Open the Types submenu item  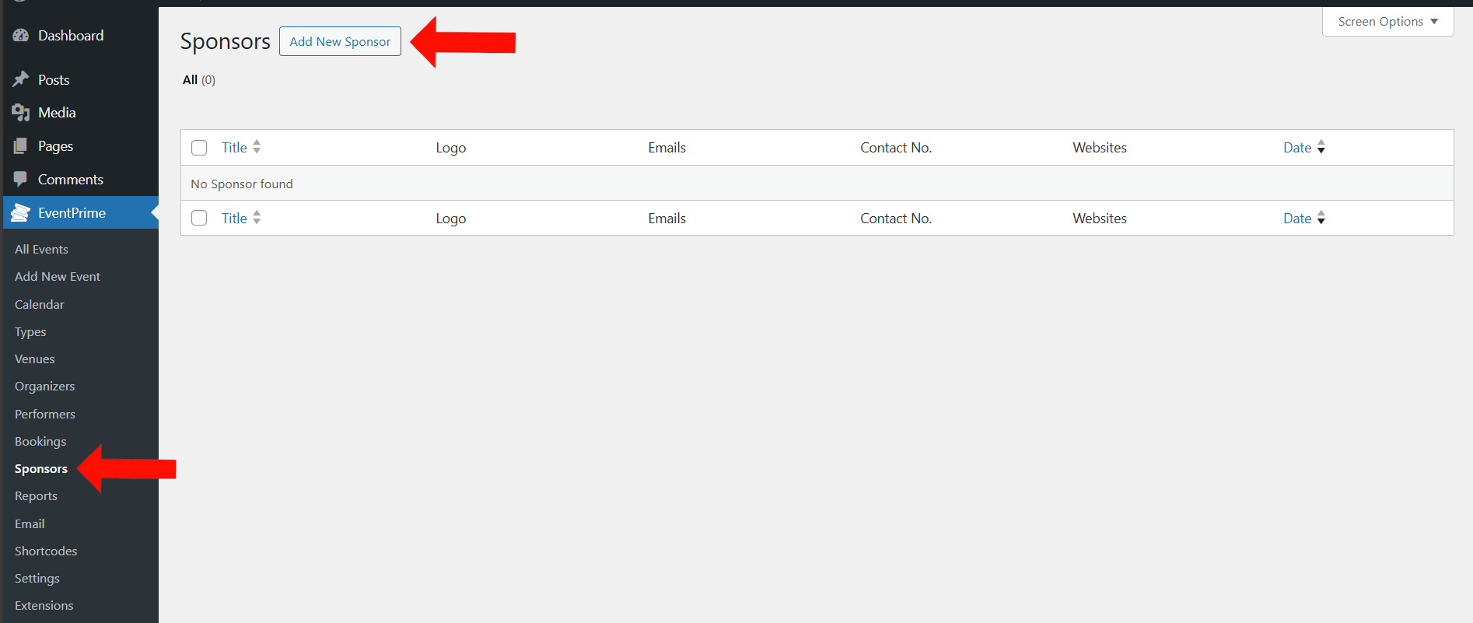click(x=30, y=331)
